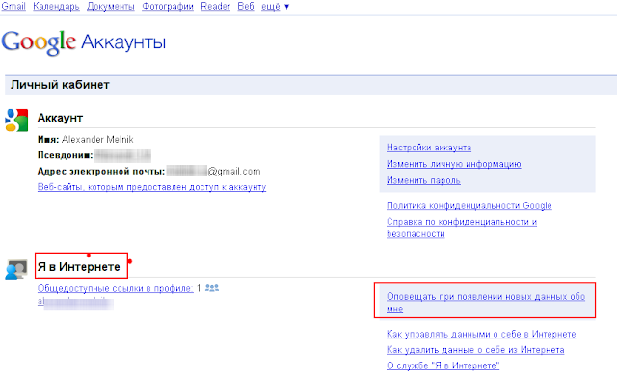Click the Я в Интернете profile icon
The height and width of the screenshot is (379, 617).
pos(16,270)
